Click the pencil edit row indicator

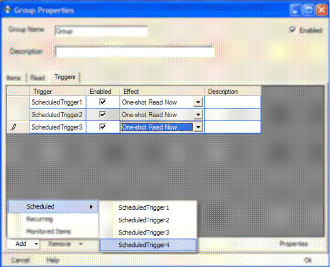14,127
